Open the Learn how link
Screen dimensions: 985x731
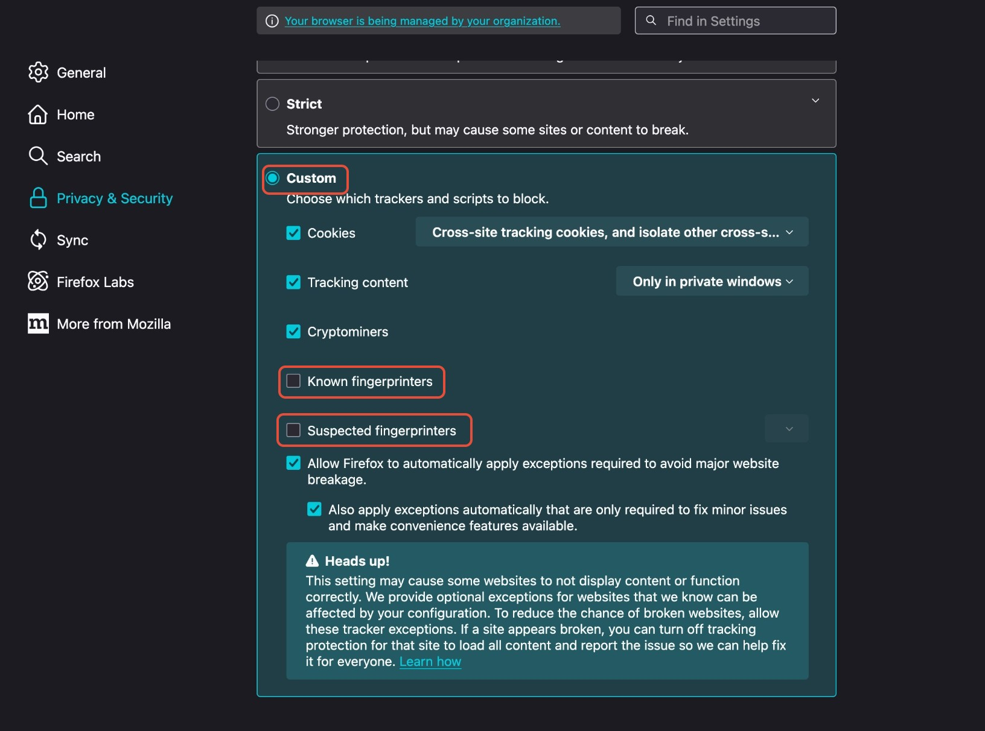[430, 662]
